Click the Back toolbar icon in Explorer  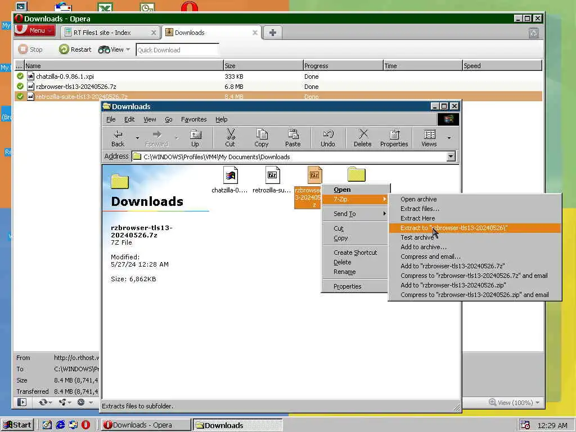coord(118,138)
